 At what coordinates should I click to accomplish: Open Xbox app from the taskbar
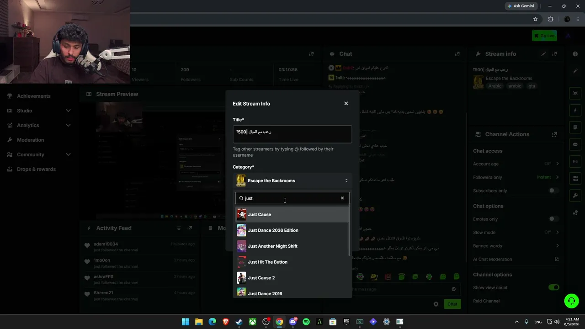pyautogui.click(x=252, y=322)
